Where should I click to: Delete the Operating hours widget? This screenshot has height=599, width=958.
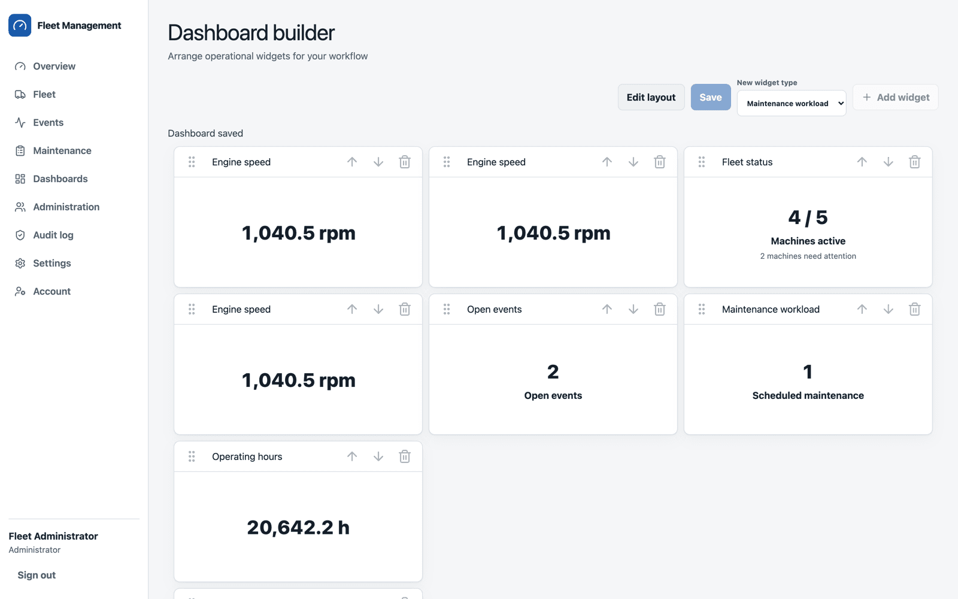pos(405,457)
